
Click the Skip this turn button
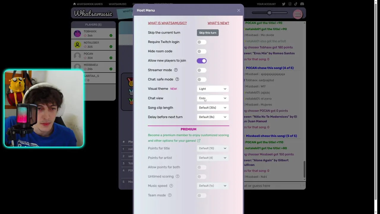[x=208, y=33]
